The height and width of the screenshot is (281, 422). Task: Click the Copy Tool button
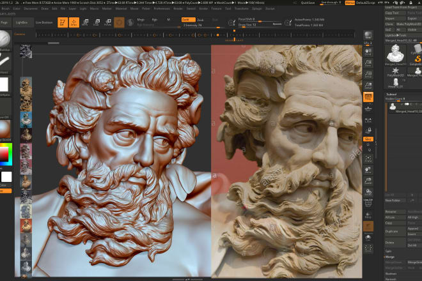pyautogui.click(x=395, y=13)
